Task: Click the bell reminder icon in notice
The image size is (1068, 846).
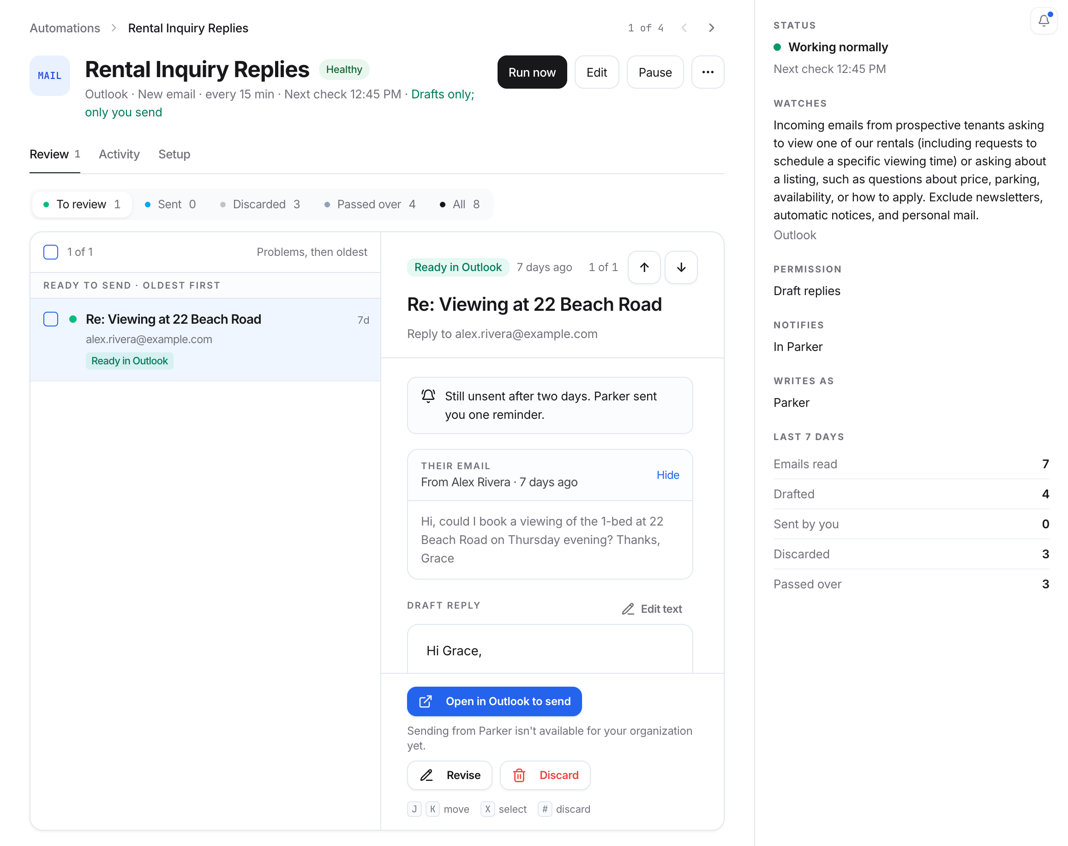Action: (x=428, y=396)
